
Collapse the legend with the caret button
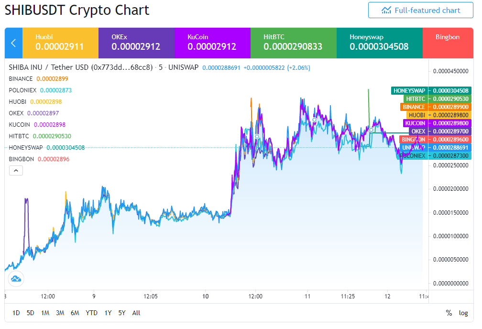tap(16, 170)
